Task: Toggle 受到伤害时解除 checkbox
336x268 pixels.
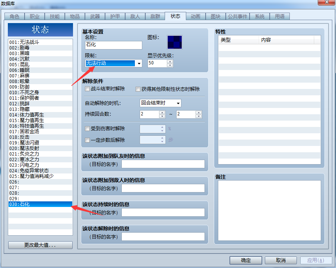Action: (87, 129)
